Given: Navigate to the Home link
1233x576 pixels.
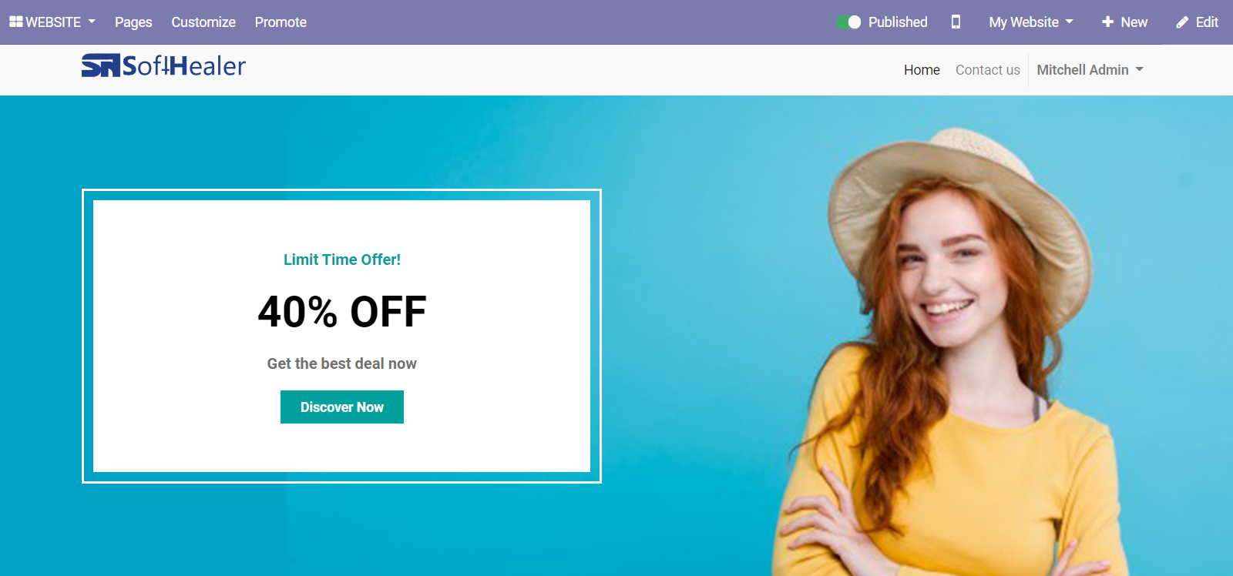Looking at the screenshot, I should (x=922, y=70).
